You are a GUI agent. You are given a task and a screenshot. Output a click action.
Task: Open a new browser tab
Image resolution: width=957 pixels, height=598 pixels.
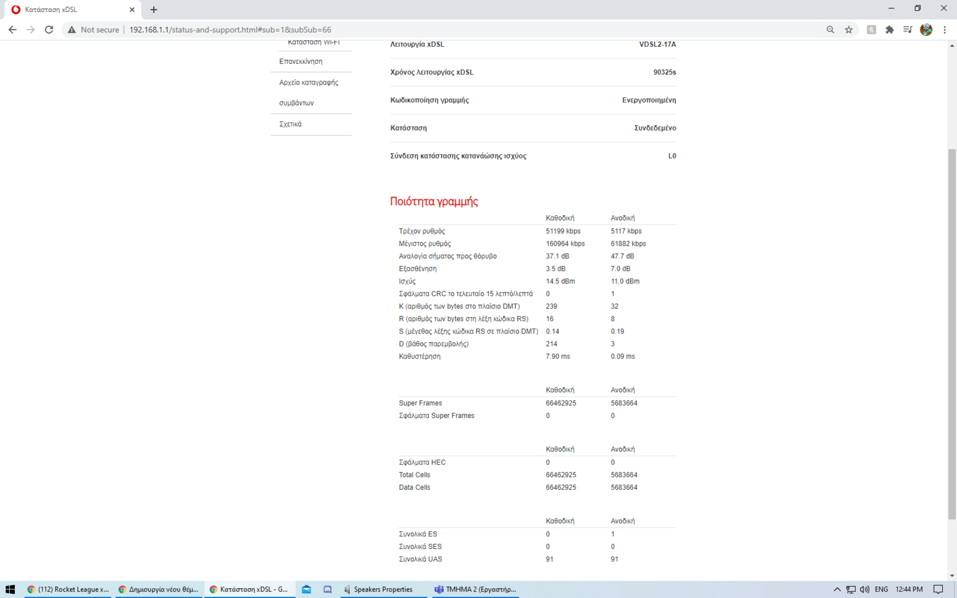[154, 10]
